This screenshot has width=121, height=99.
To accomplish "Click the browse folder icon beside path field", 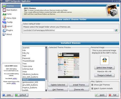I will click(x=116, y=30).
